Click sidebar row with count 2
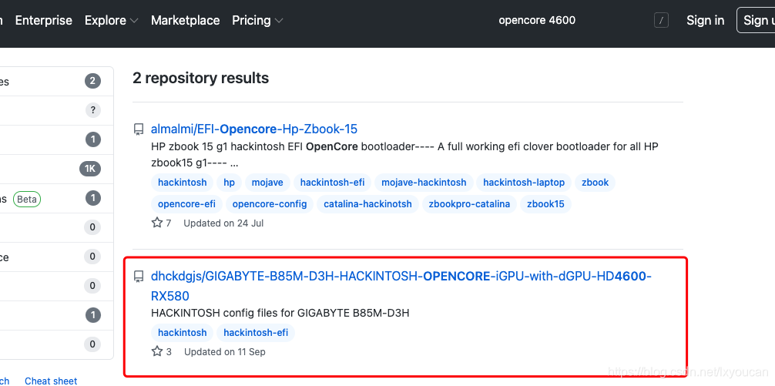Image resolution: width=775 pixels, height=386 pixels. coord(57,81)
